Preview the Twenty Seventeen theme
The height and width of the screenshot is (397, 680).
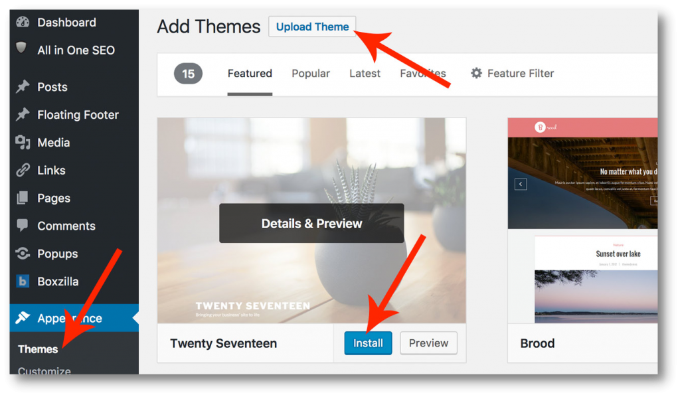point(428,343)
